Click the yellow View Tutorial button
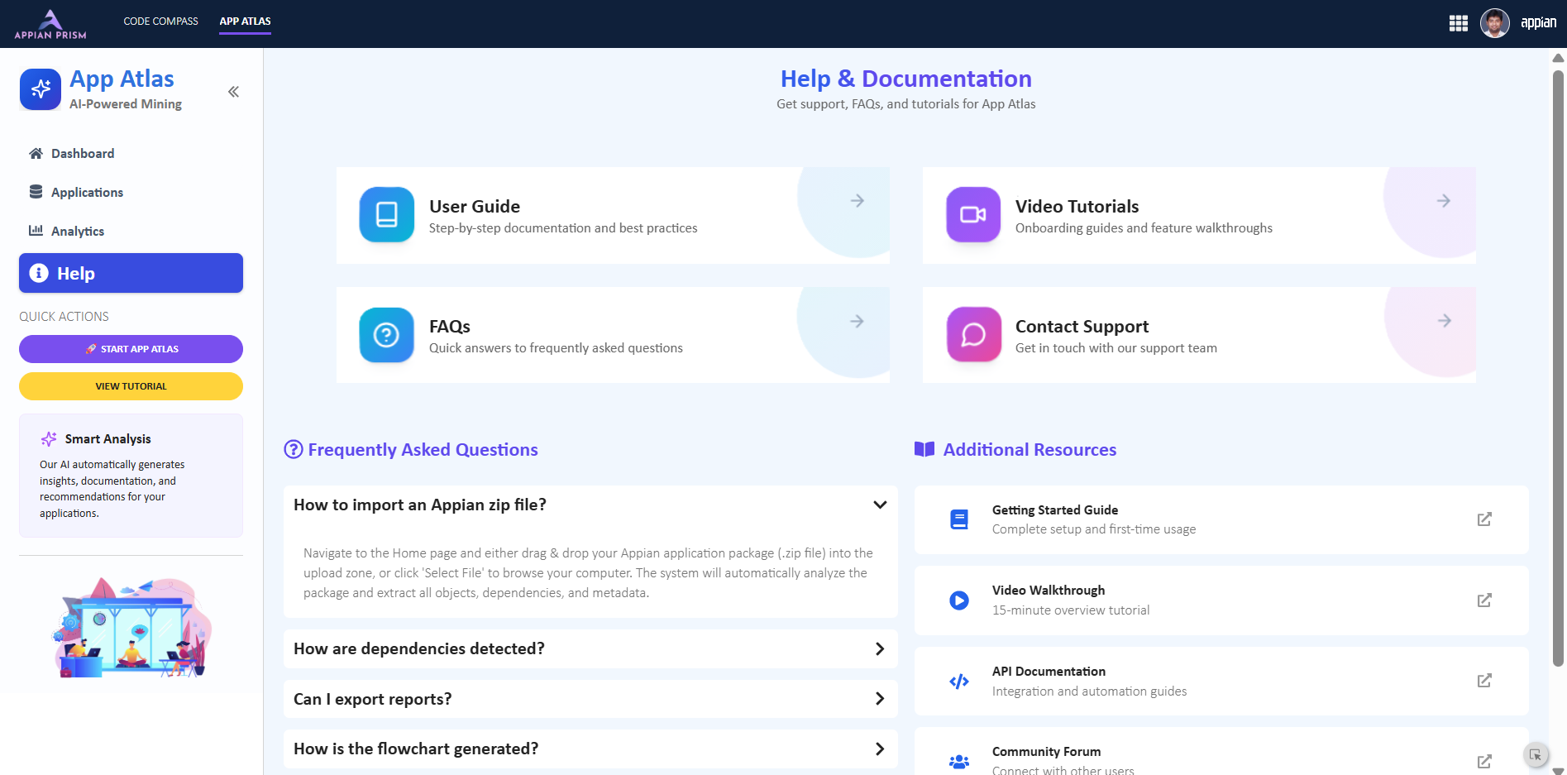1567x775 pixels. (x=131, y=386)
